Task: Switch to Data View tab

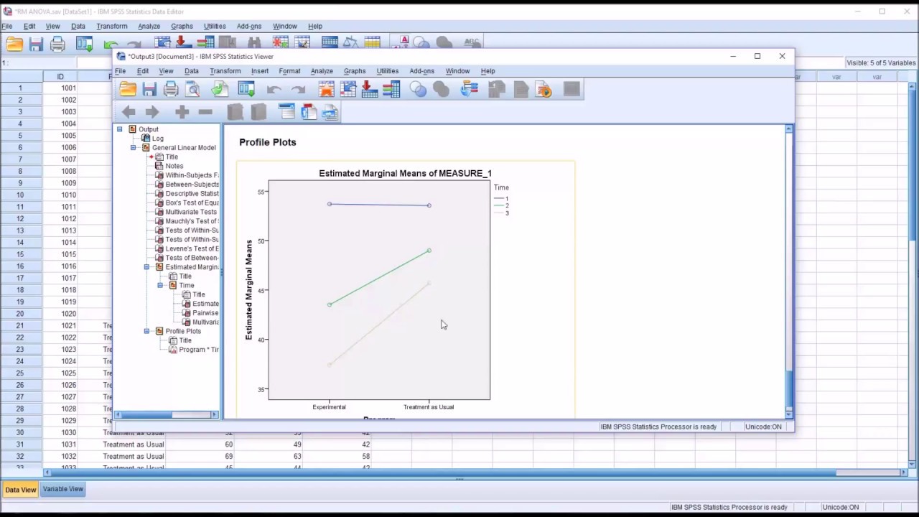Action: (x=20, y=490)
